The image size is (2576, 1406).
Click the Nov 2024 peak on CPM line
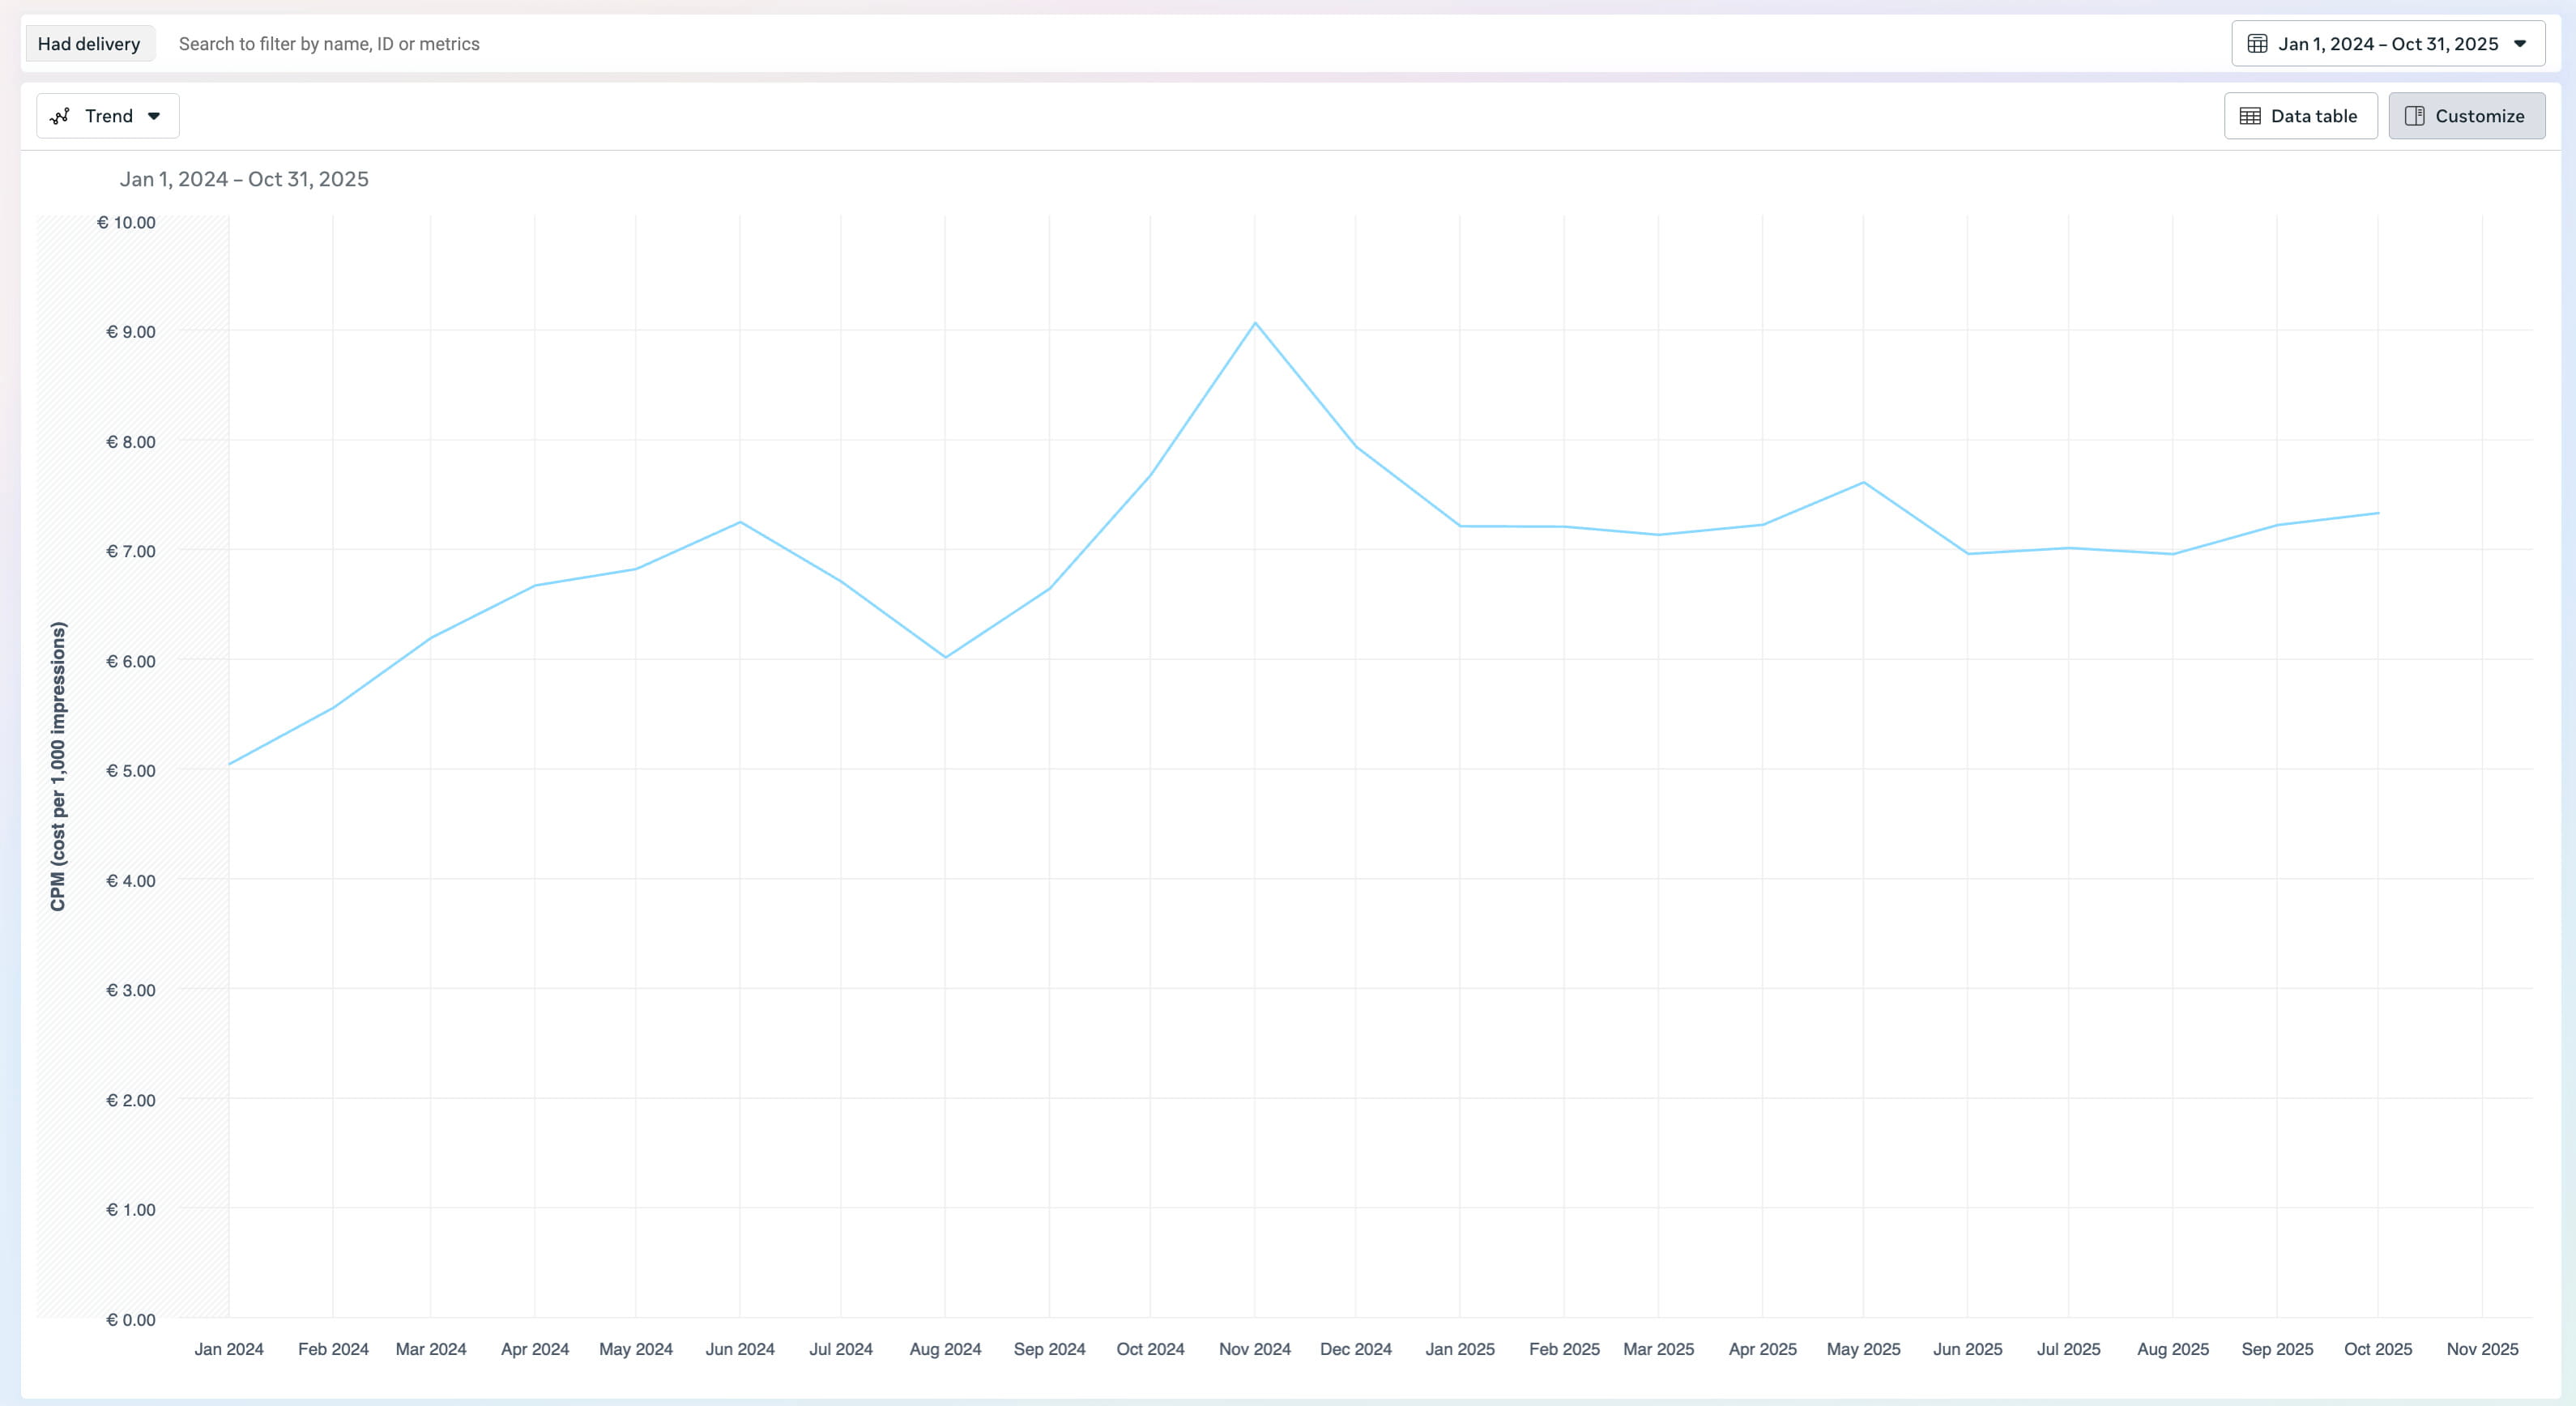(1255, 323)
